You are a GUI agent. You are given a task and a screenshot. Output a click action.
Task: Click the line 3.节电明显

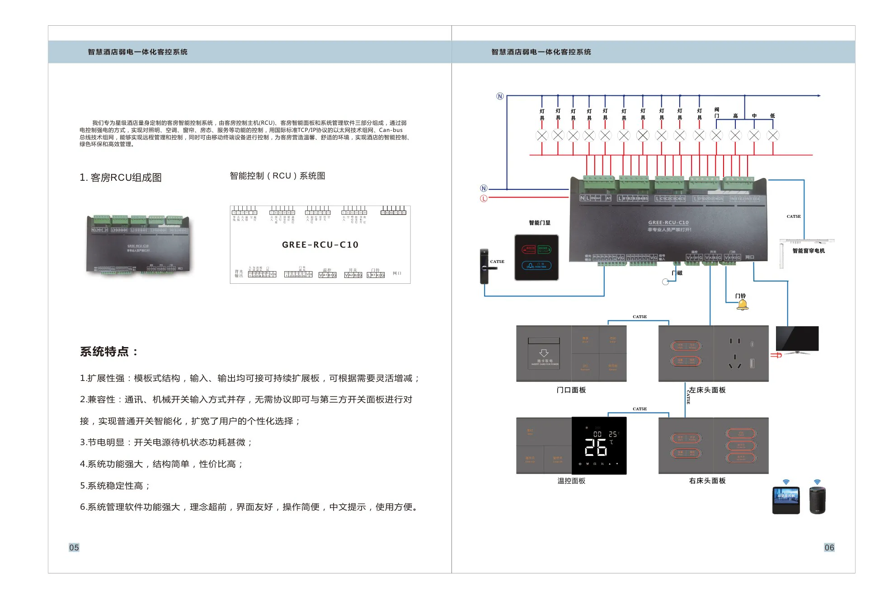(x=166, y=442)
